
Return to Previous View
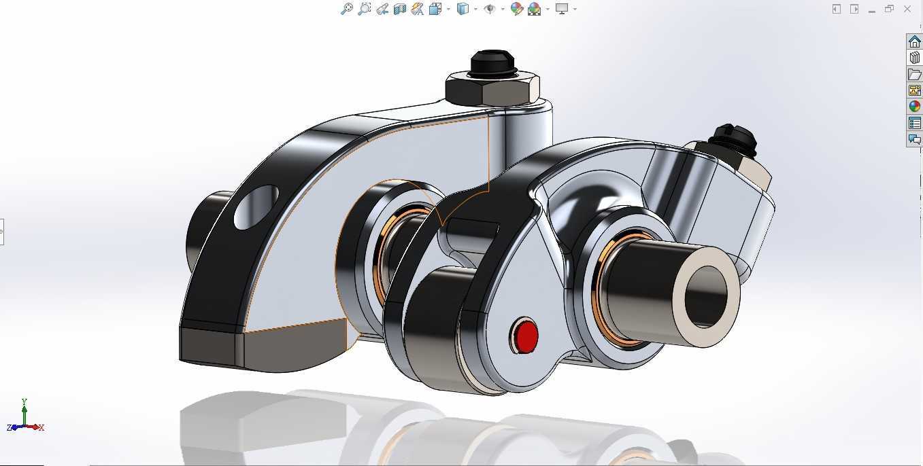[x=382, y=9]
